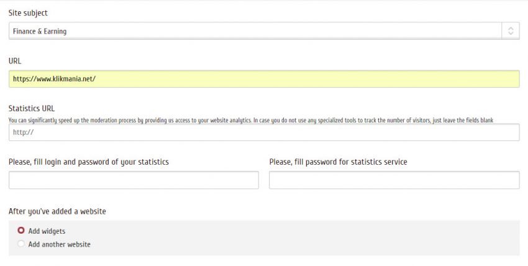Click the "URL" field label

[16, 61]
